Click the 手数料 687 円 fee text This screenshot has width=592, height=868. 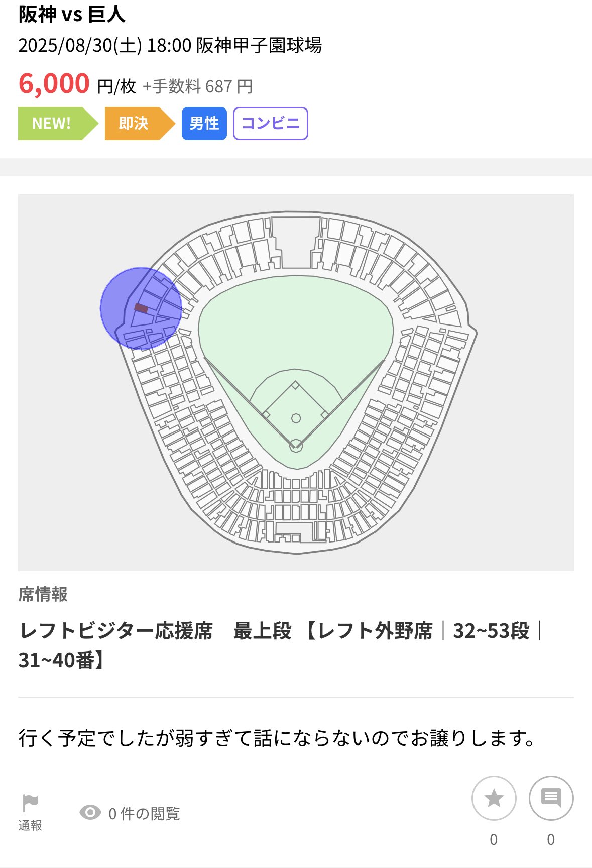tap(198, 86)
